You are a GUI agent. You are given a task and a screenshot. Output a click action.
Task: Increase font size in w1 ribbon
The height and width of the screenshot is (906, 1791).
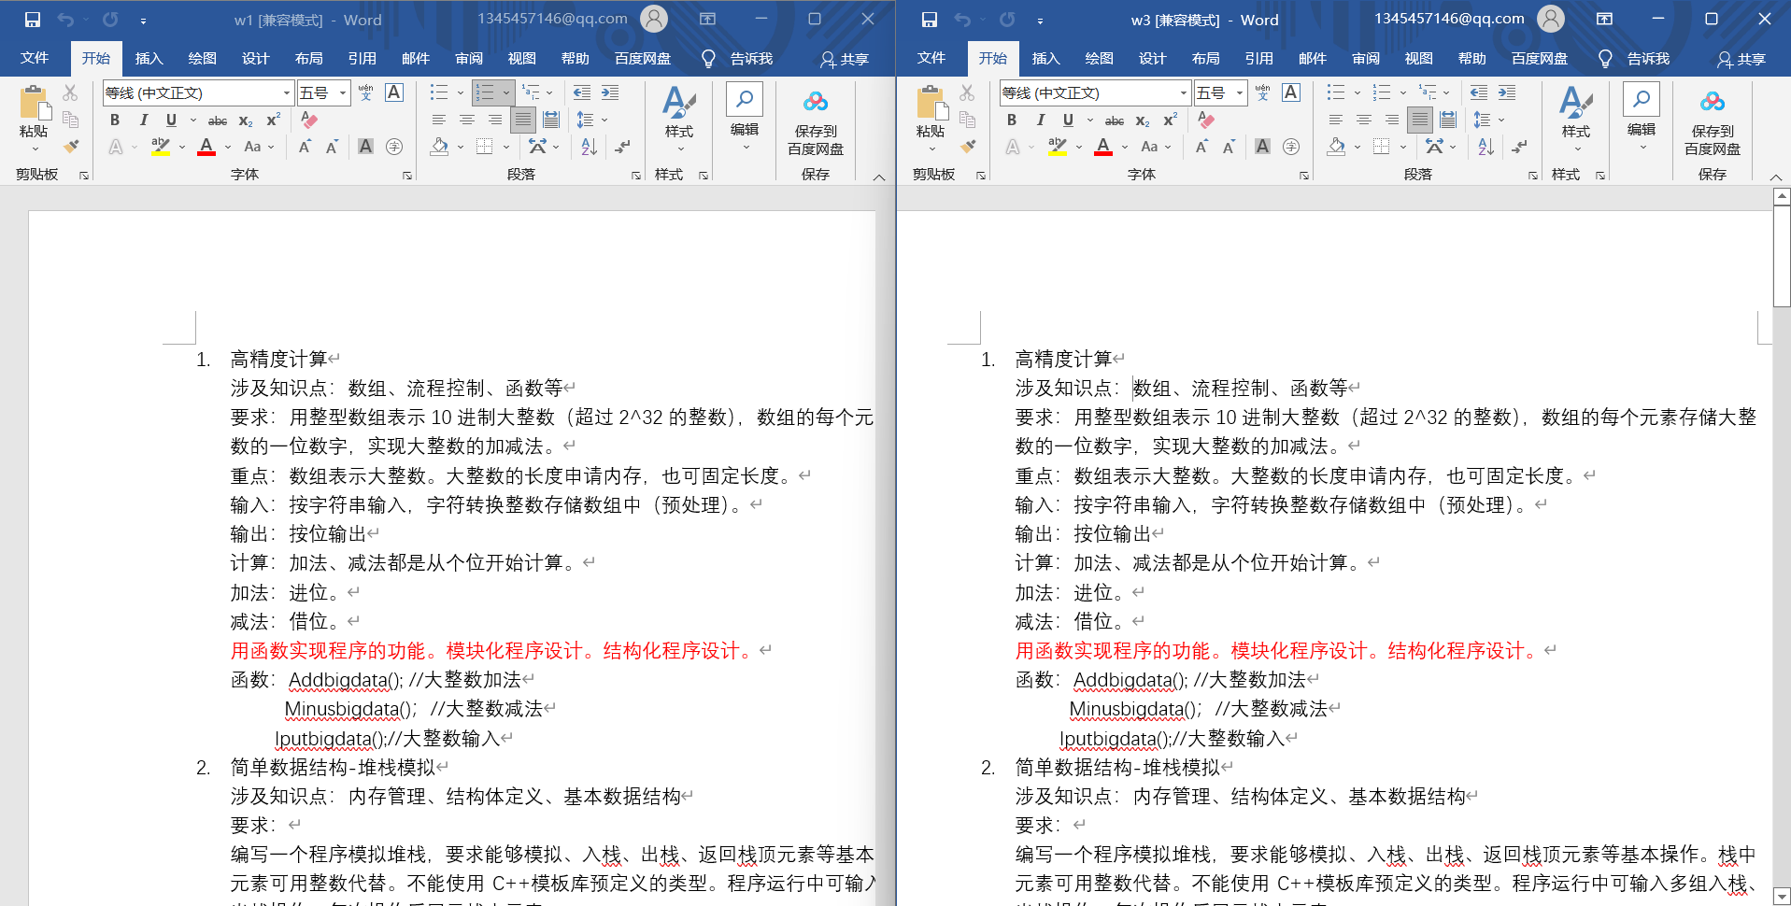(x=305, y=147)
